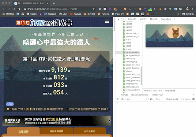Expand hidden bookmarks chevron
196x137 pixels.
pos(178,14)
